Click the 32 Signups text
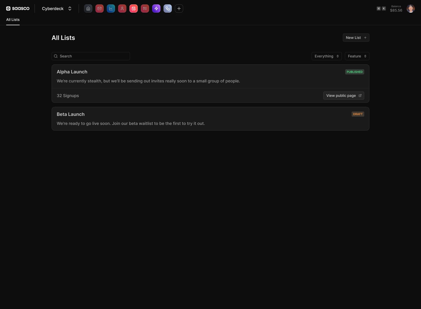The height and width of the screenshot is (309, 421). [68, 96]
